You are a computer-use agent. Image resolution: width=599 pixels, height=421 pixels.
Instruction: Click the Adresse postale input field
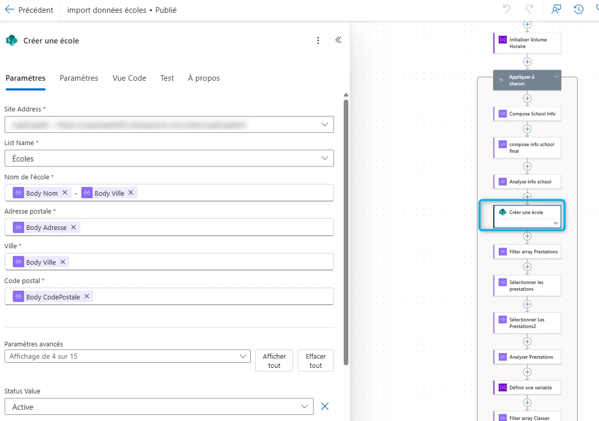point(169,227)
